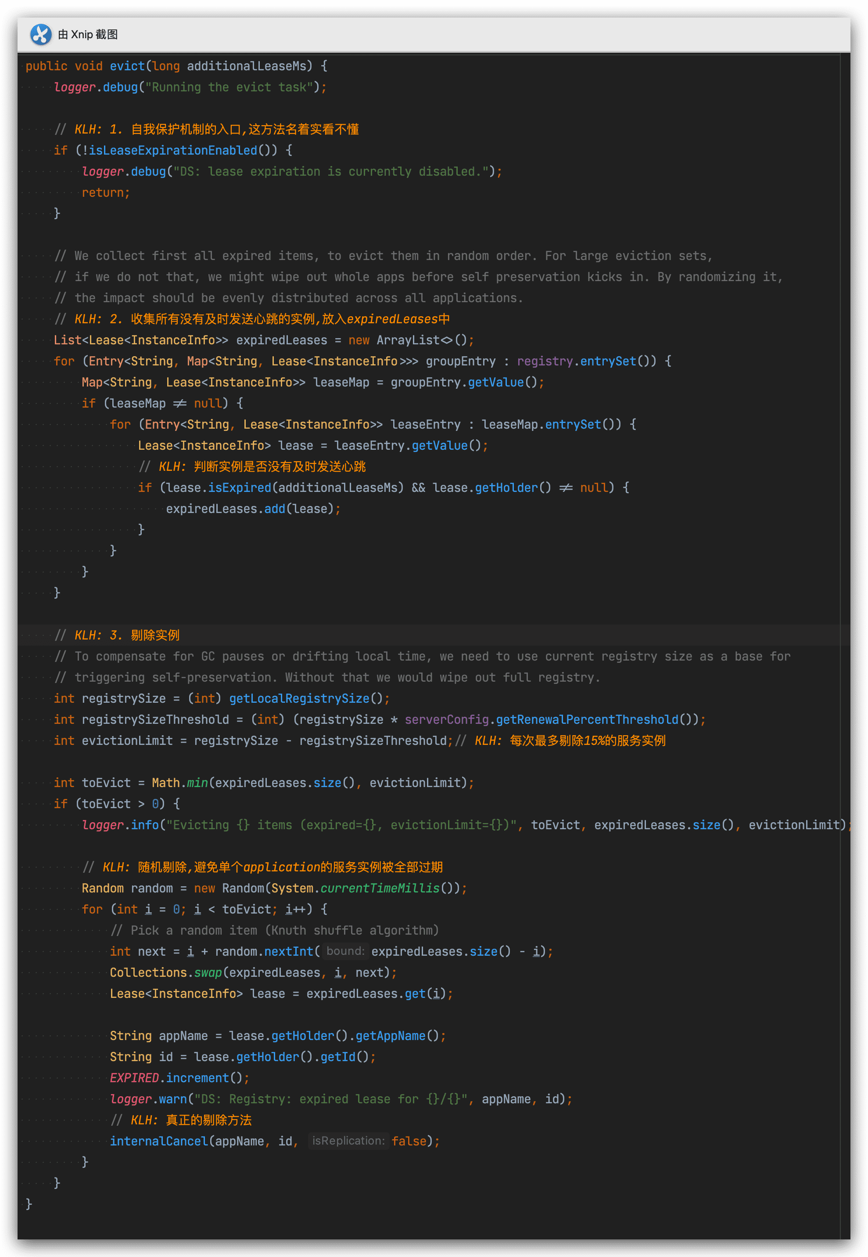Click 'registry' in the for loop header
Screen dimensions: 868x1257
[545, 361]
